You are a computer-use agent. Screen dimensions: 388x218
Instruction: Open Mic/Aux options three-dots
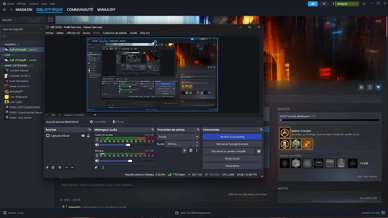(97, 156)
